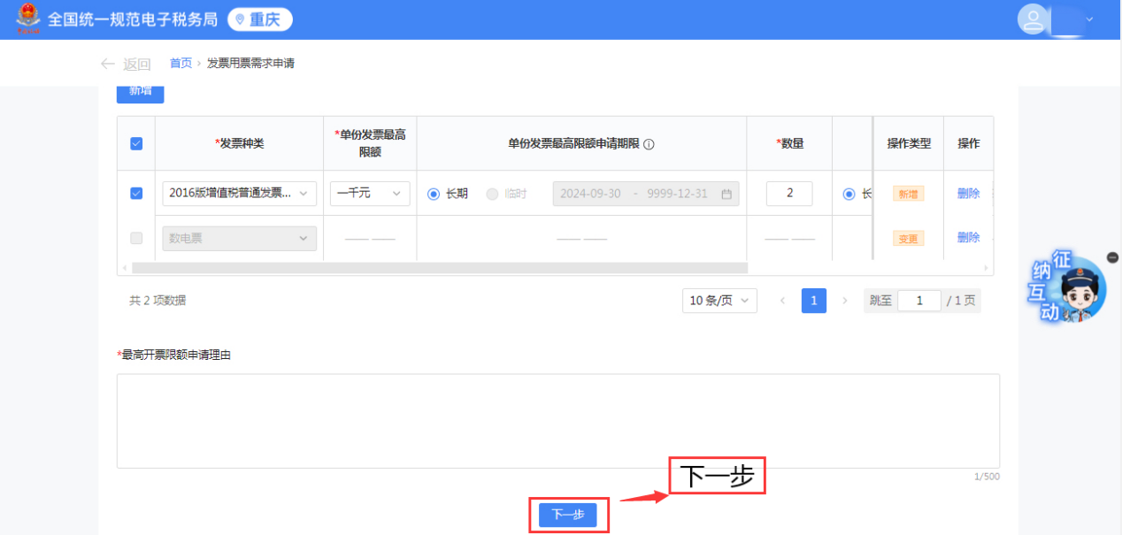The width and height of the screenshot is (1122, 535).
Task: Expand the 一千元 limit dropdown
Action: [x=370, y=194]
